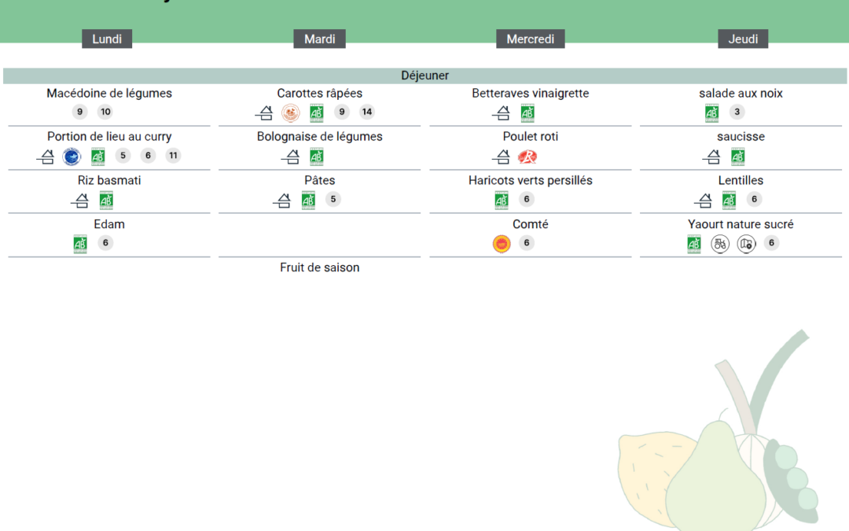849x531 pixels.
Task: Click allergen badge 11 under Portion de lieu au curry
Action: click(x=173, y=156)
